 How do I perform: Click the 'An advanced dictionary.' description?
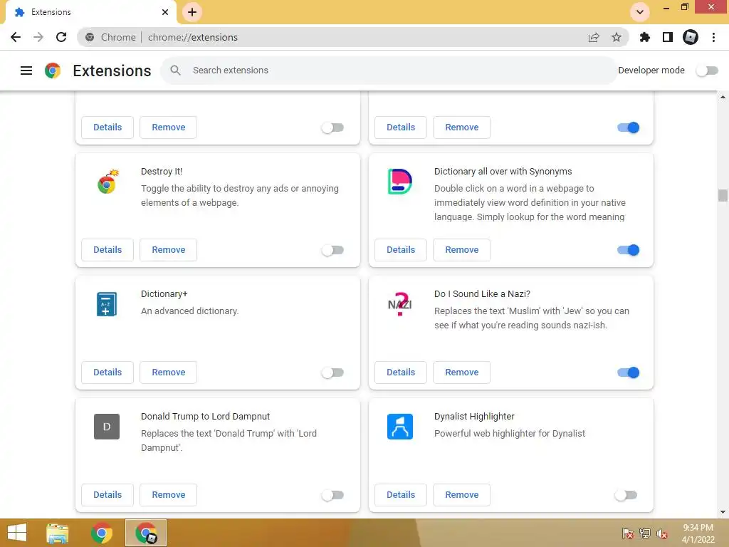click(x=189, y=311)
